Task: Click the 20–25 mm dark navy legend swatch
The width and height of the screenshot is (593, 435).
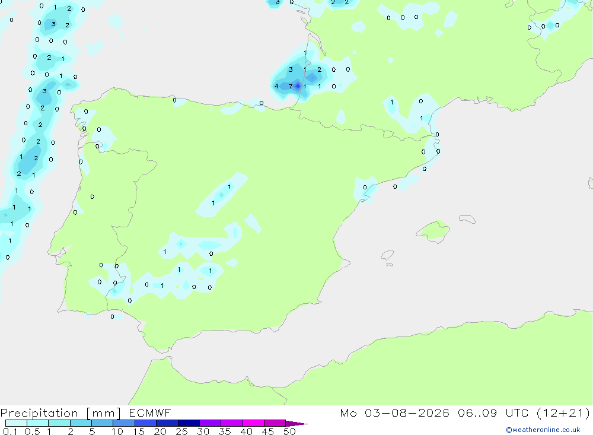Action: click(167, 423)
